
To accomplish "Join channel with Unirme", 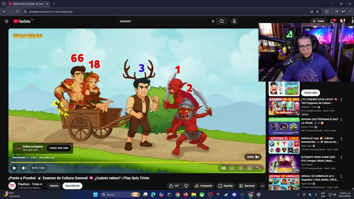I will tap(54, 186).
